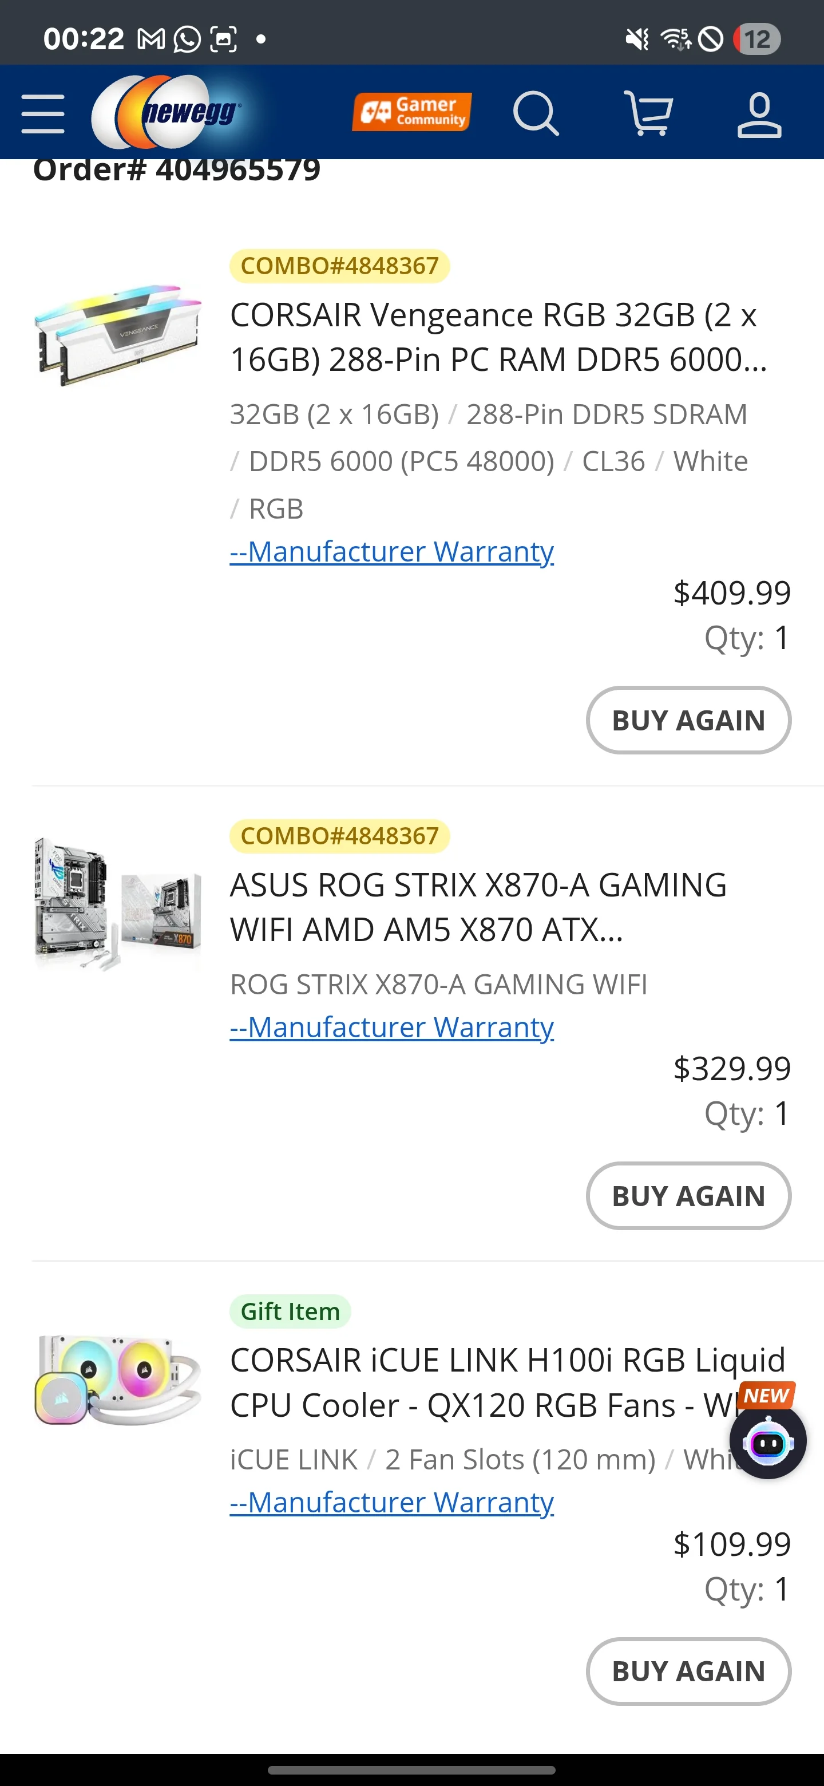Image resolution: width=824 pixels, height=1786 pixels.
Task: Buy again the CORSAIR Vengeance RAM
Action: [x=688, y=720]
